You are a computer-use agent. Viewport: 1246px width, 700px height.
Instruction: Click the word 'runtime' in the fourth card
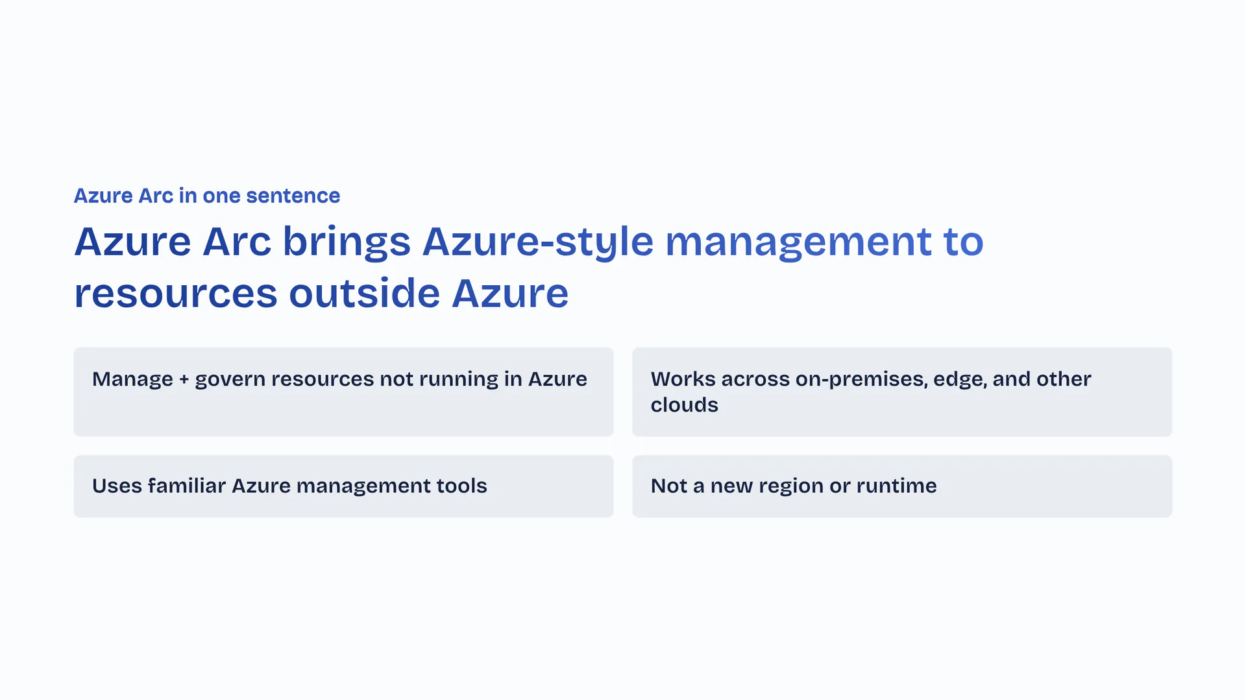tap(896, 486)
